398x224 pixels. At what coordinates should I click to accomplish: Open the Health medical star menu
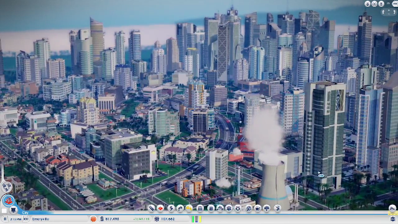tap(229, 208)
